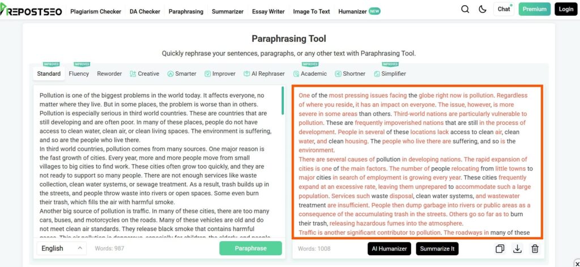580x267 pixels.
Task: Copy the paraphrased output text
Action: (500, 249)
